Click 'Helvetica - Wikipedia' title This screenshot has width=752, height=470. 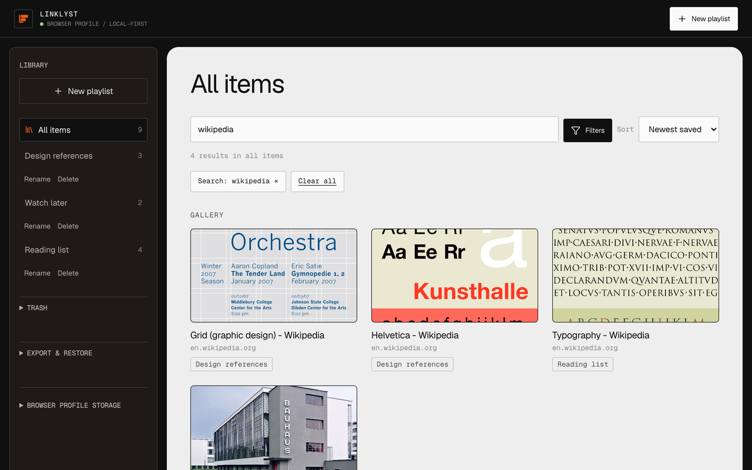coord(415,335)
